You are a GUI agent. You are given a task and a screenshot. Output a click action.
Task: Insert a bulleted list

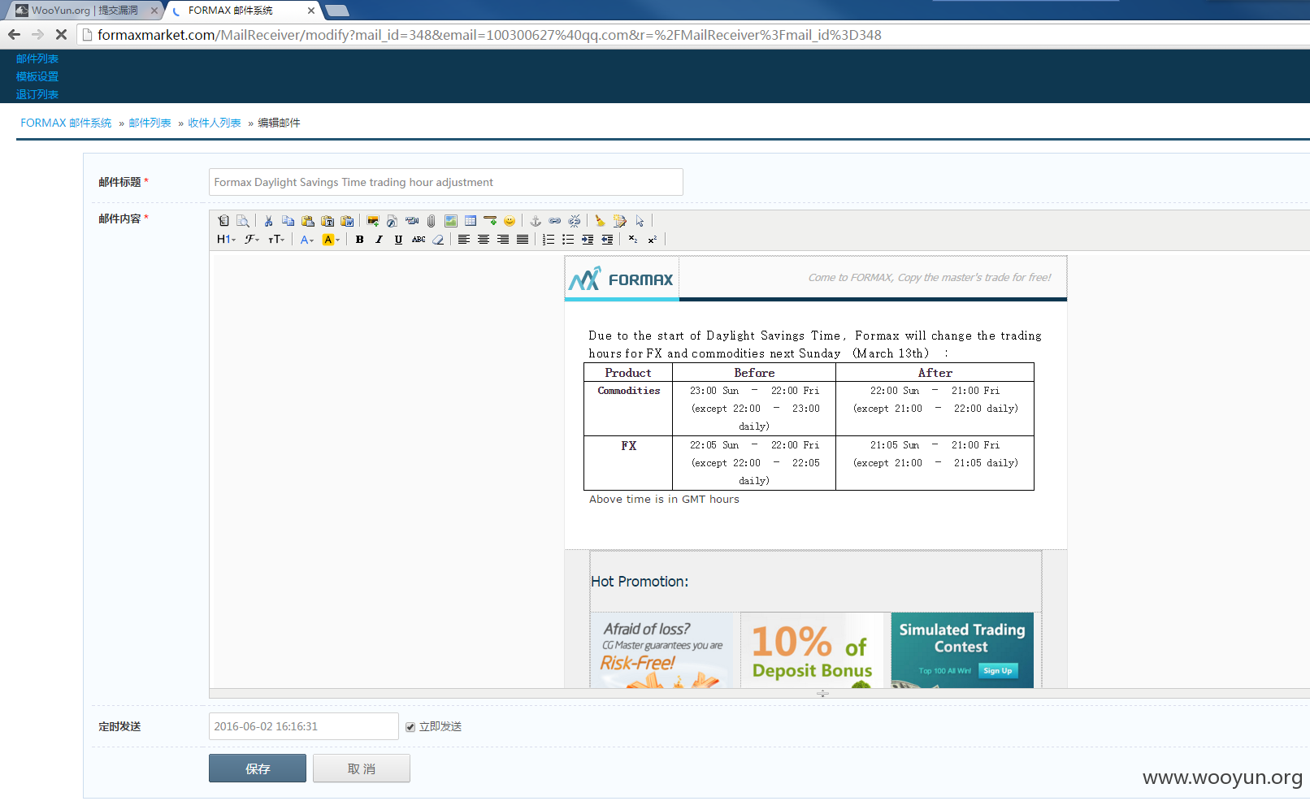point(568,240)
